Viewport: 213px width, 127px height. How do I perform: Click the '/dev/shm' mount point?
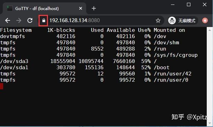click(166, 43)
